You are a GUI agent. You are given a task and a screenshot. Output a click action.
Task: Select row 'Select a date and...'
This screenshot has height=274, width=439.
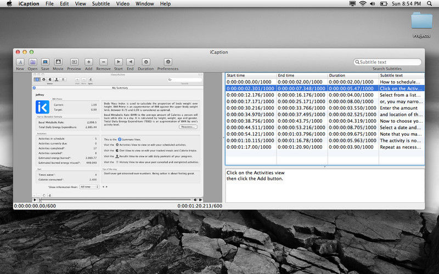(325, 128)
